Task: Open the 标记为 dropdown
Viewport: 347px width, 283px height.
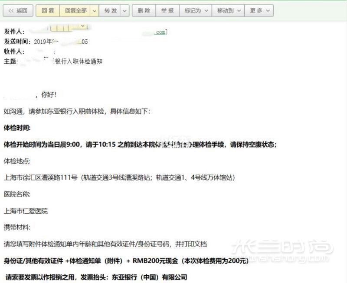Action: pyautogui.click(x=196, y=10)
